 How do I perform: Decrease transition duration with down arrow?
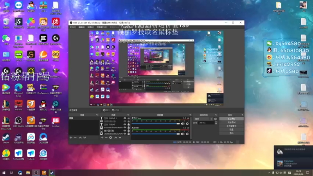216,124
